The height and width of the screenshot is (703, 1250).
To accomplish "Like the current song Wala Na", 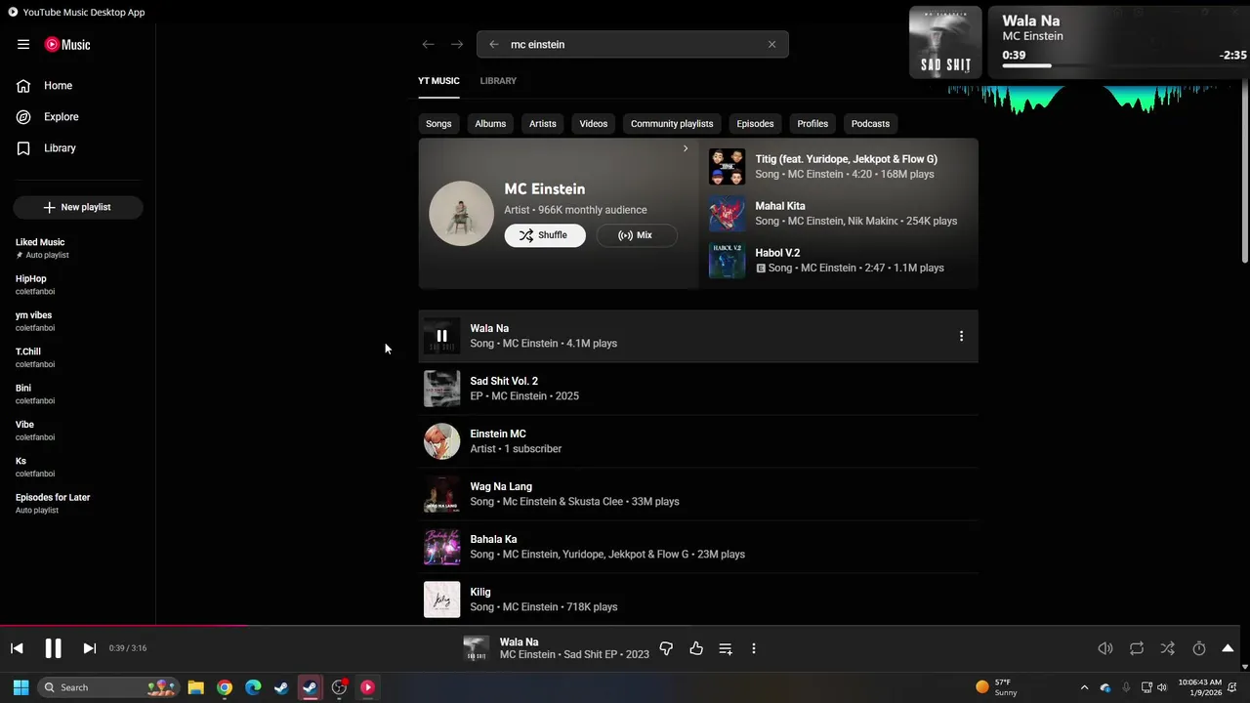I will 696,648.
